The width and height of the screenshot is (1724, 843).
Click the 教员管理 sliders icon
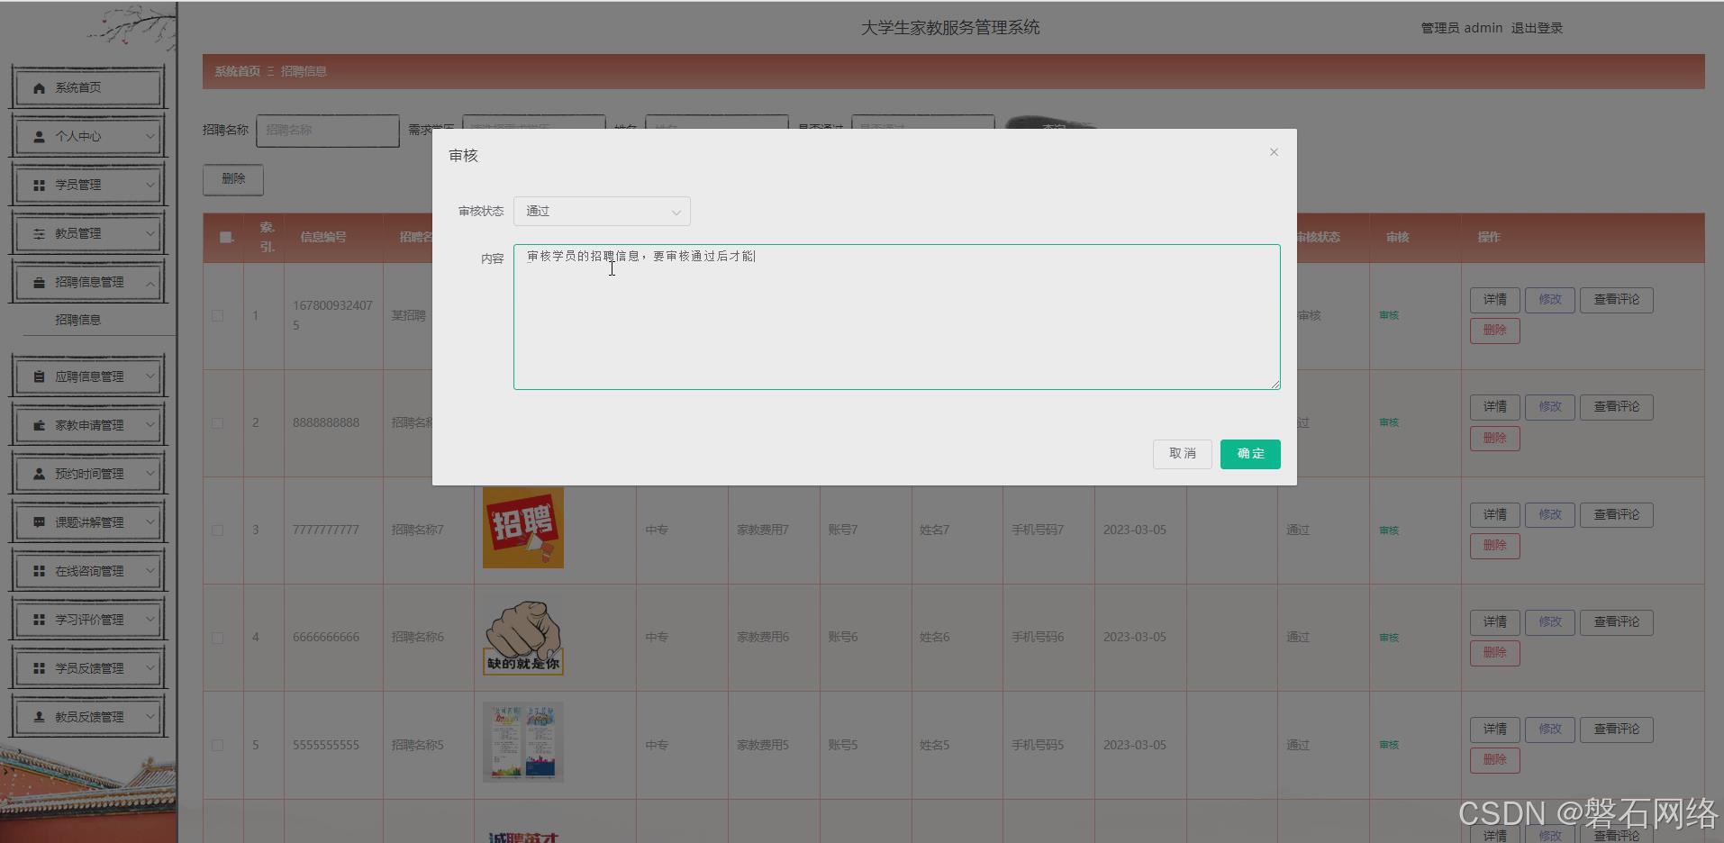tap(38, 232)
